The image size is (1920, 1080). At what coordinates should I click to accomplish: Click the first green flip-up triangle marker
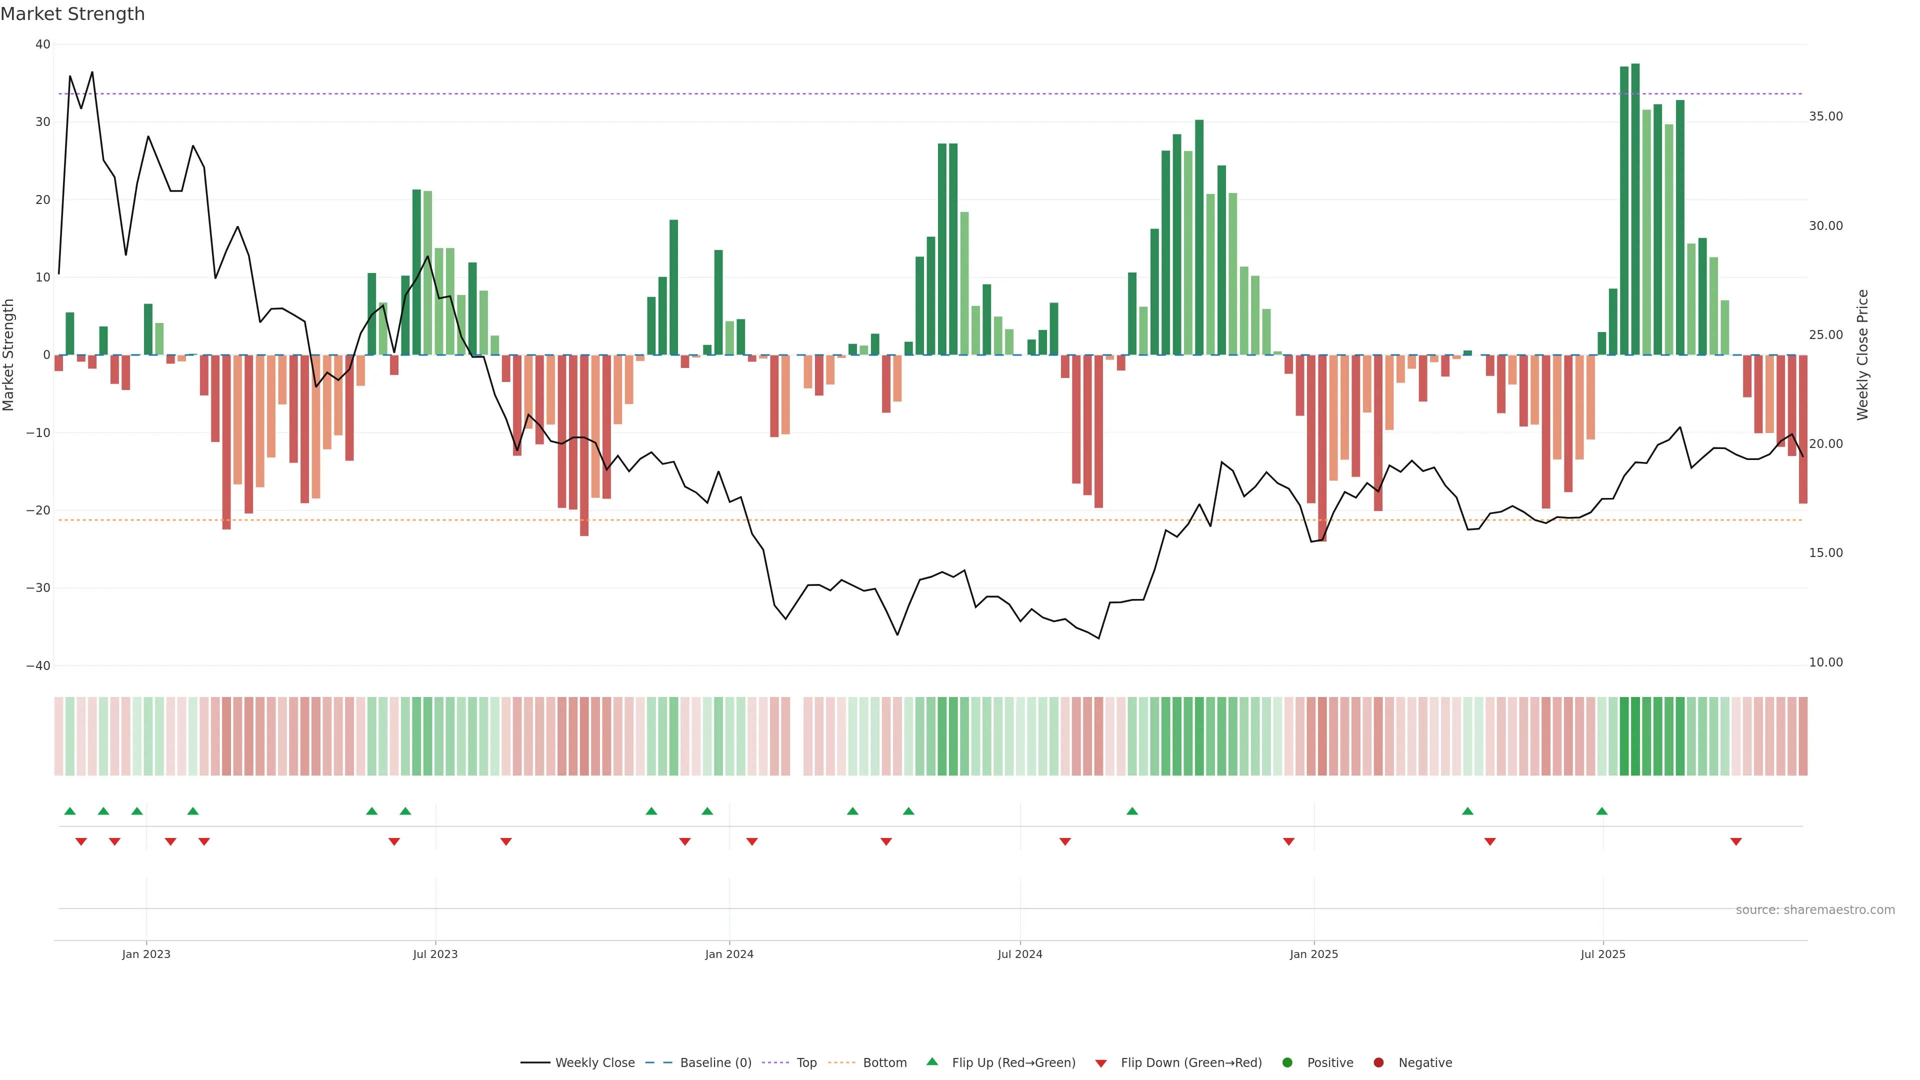[70, 811]
